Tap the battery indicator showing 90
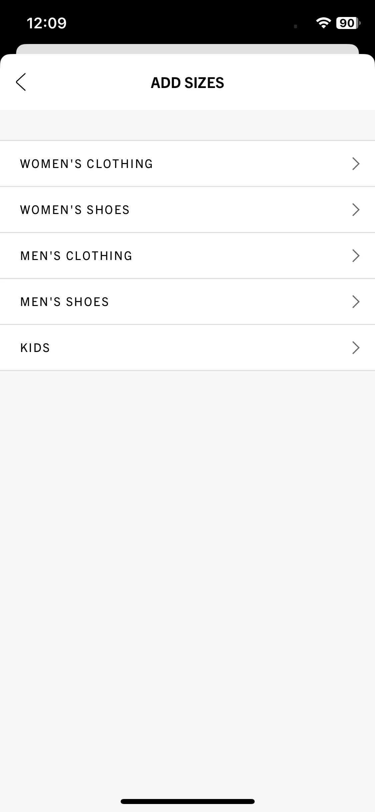This screenshot has height=812, width=375. click(x=348, y=23)
